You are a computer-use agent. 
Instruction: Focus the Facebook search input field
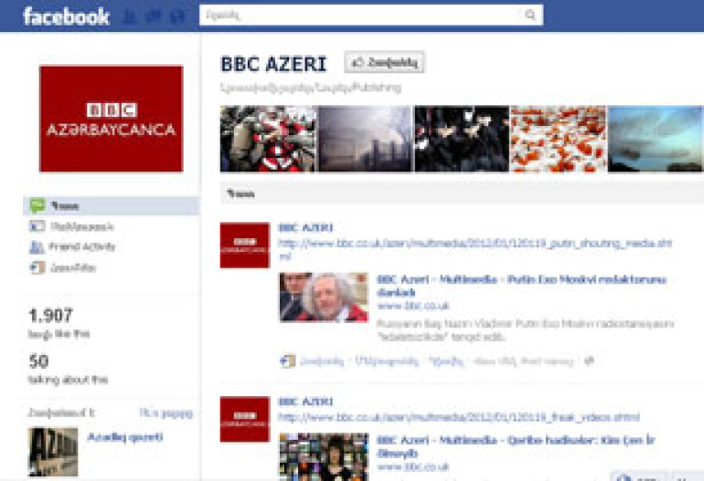click(x=371, y=16)
